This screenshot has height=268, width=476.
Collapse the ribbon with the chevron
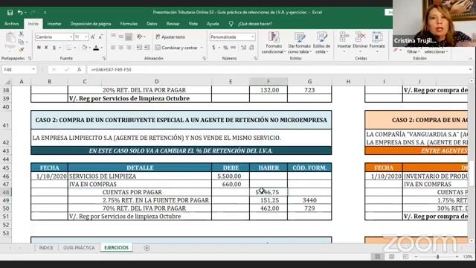[x=471, y=58]
